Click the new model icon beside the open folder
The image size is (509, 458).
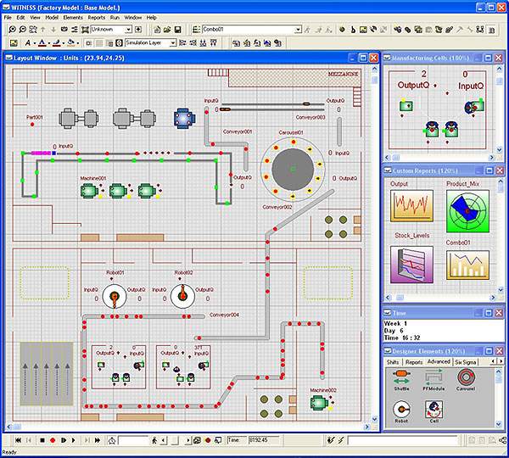click(x=157, y=30)
